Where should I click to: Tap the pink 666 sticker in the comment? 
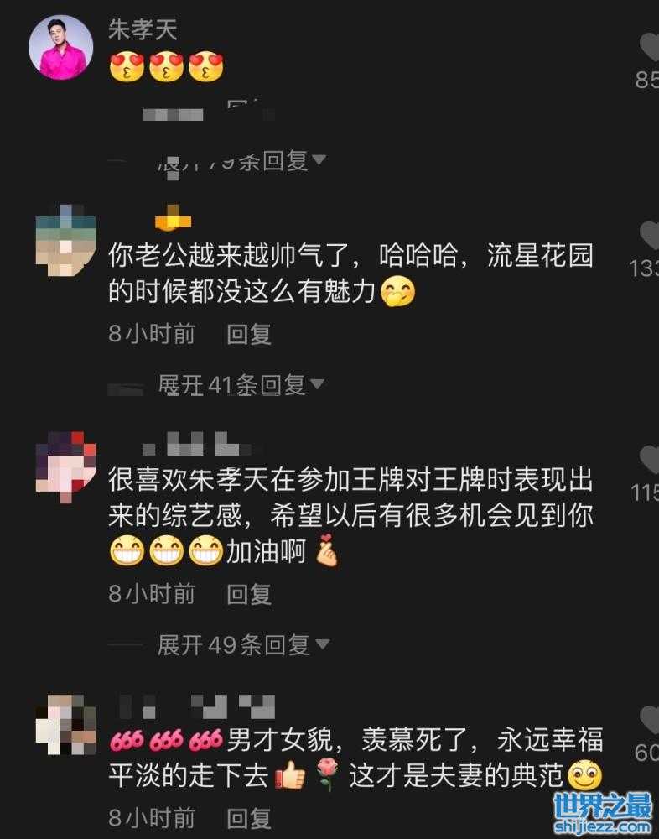(166, 740)
